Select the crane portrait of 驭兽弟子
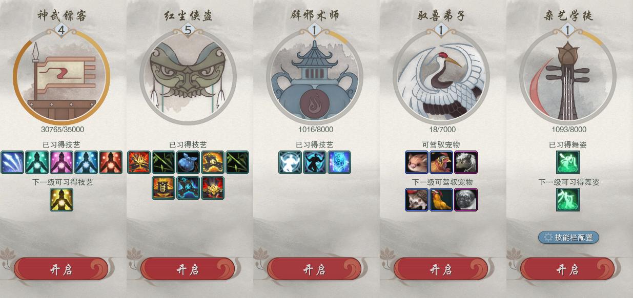The width and height of the screenshot is (633, 298). point(441,77)
